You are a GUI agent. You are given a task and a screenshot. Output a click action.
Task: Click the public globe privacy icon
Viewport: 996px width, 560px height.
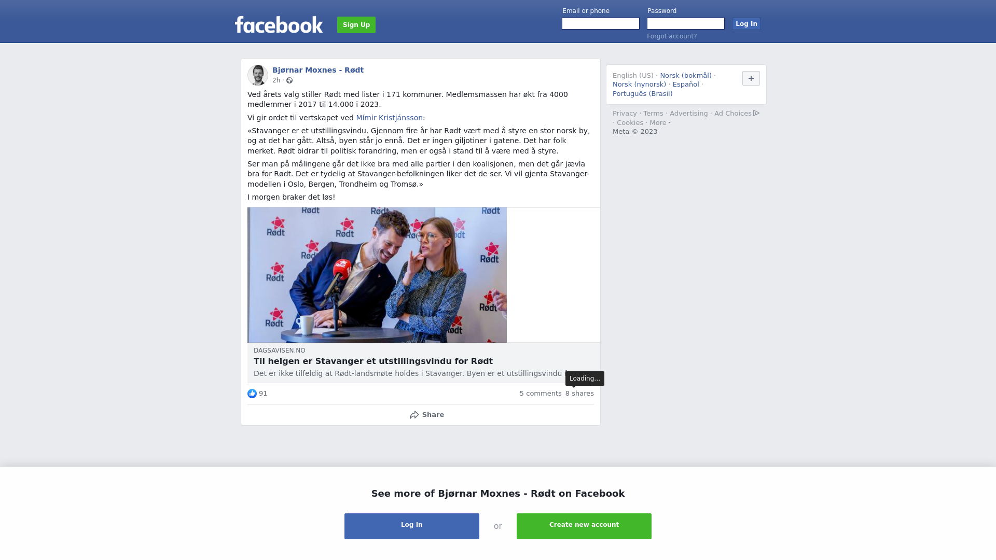click(x=289, y=80)
